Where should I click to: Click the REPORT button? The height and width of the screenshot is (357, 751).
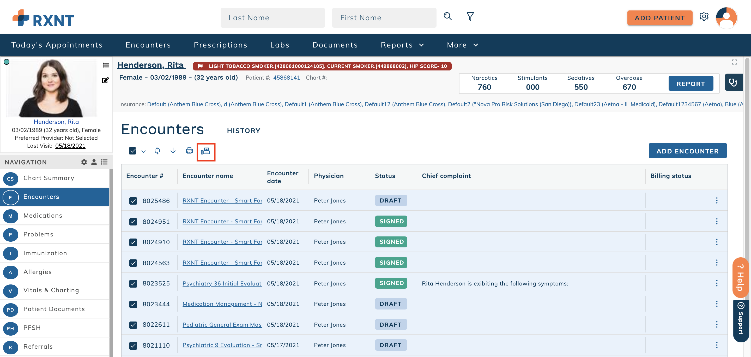coord(691,84)
